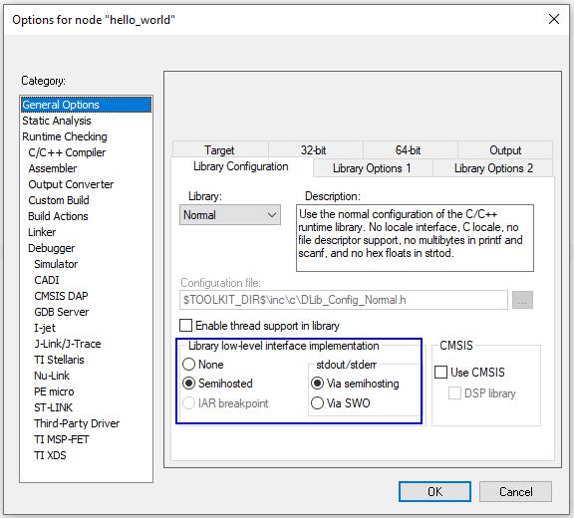Select Via semihosting radio button
Screen dimensions: 574x518
tap(317, 384)
